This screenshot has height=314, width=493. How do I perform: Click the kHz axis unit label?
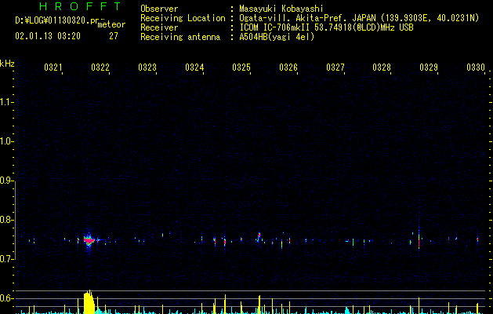[7, 64]
